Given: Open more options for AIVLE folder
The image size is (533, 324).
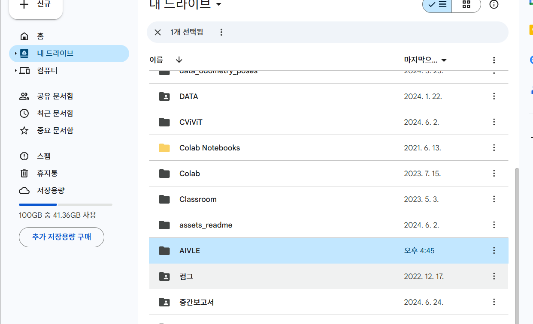Looking at the screenshot, I should point(494,251).
